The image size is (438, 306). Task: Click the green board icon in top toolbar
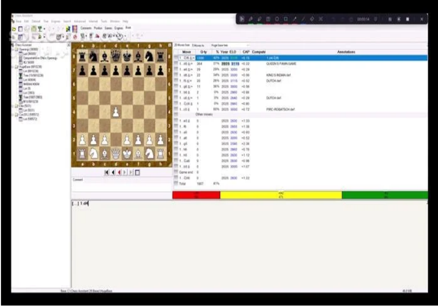[x=34, y=29]
